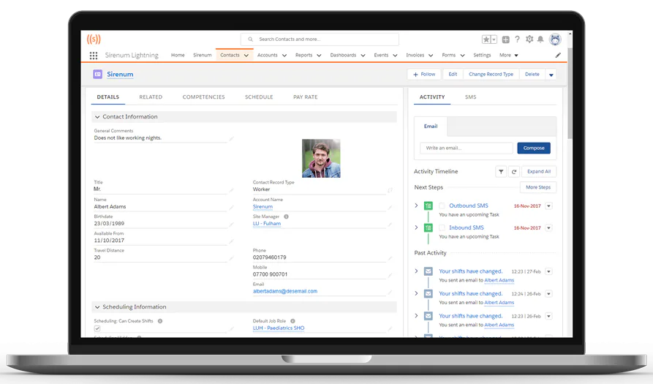Open Contacts tab dropdown chevron

pos(246,56)
